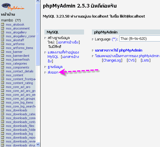This screenshot has height=147, width=160.
Task: Click table icon next to mos_bannerfinish
Action: (x=3, y=59)
